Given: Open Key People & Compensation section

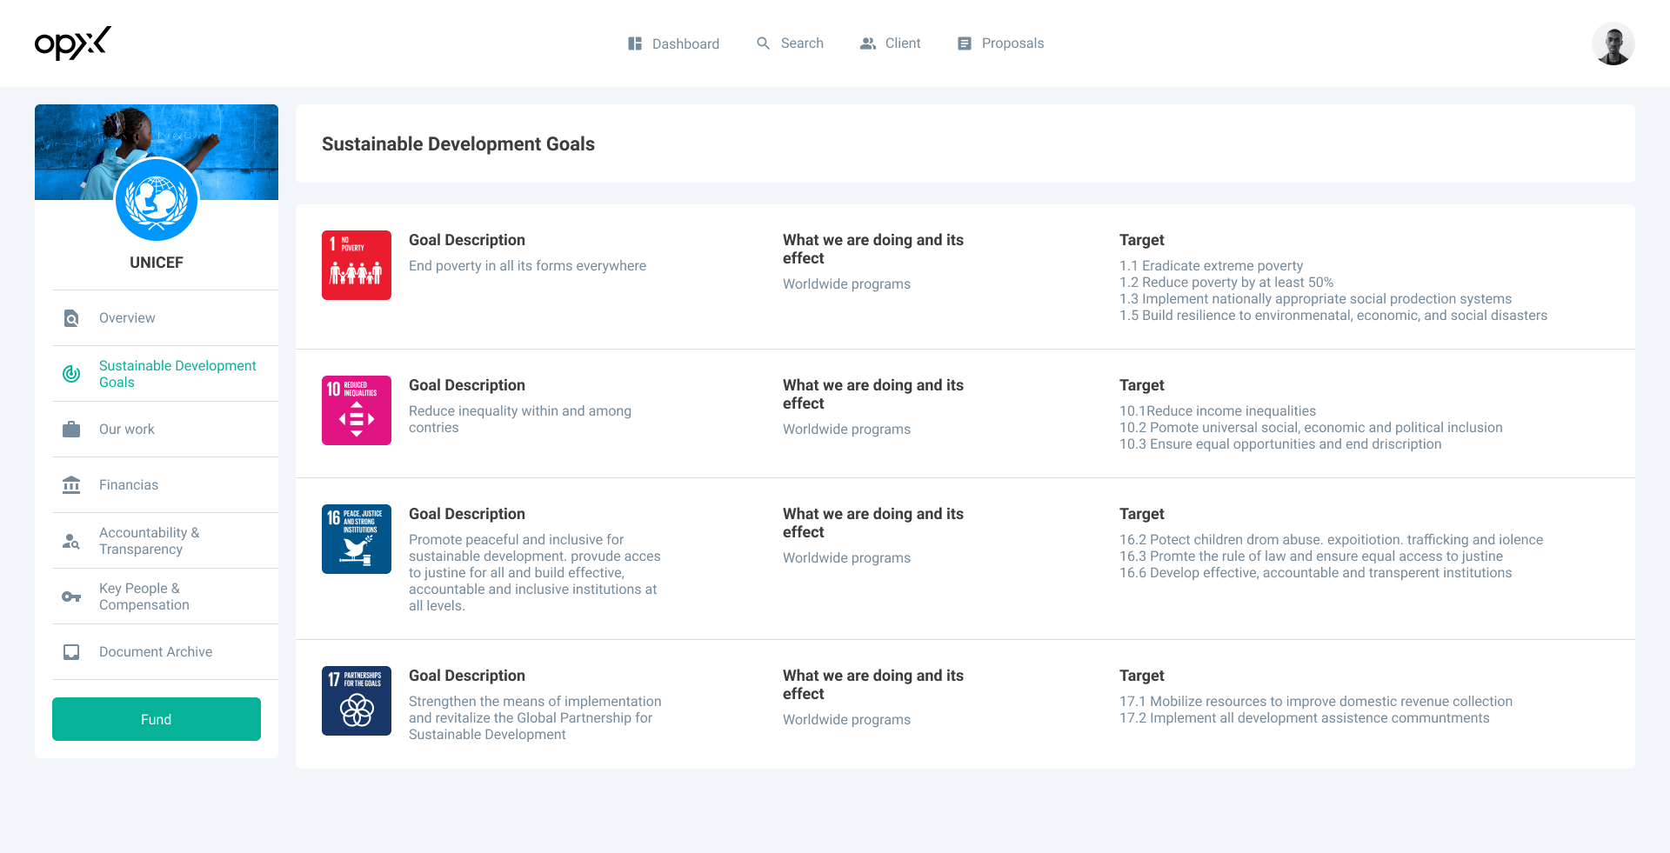Looking at the screenshot, I should coord(165,596).
